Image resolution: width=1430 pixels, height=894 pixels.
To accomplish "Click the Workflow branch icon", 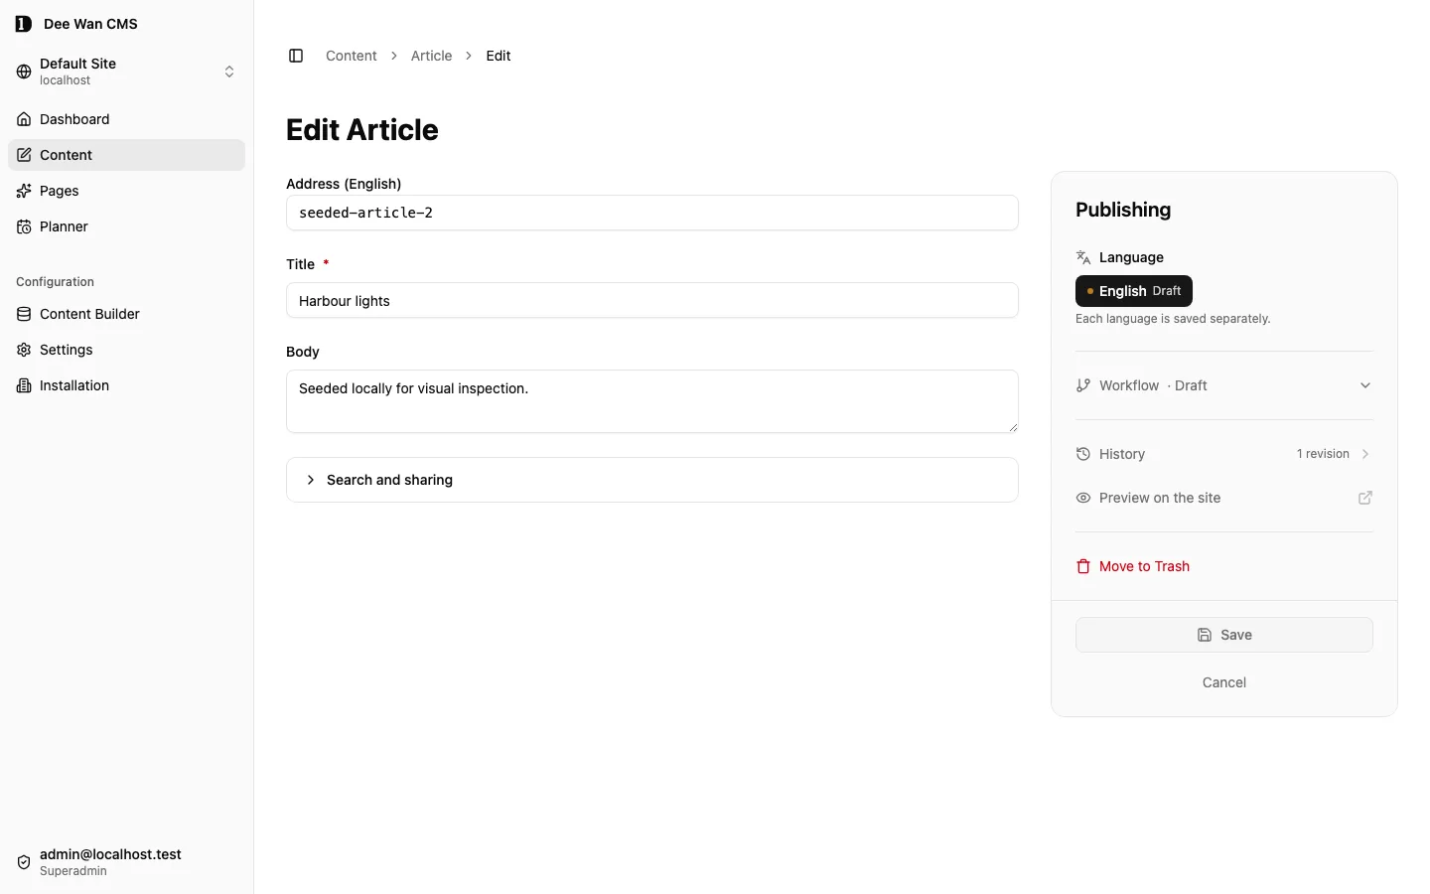I will (x=1083, y=385).
